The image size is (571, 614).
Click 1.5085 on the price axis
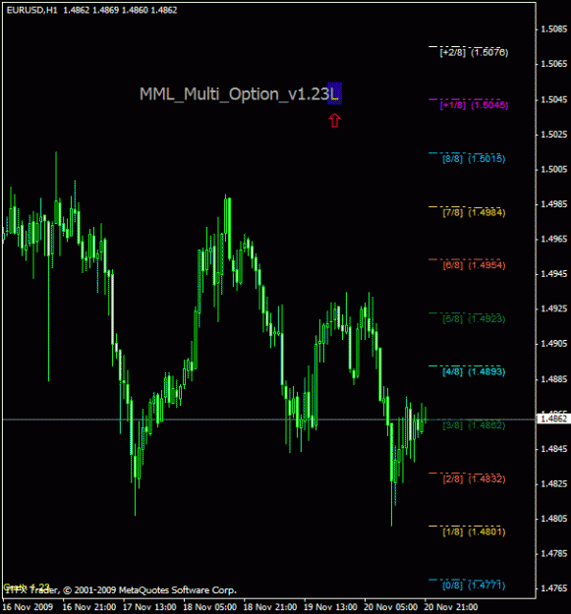pyautogui.click(x=553, y=28)
